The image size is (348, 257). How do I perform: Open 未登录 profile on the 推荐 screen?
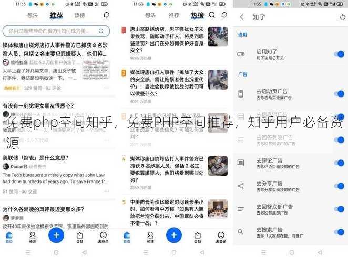tap(103, 237)
